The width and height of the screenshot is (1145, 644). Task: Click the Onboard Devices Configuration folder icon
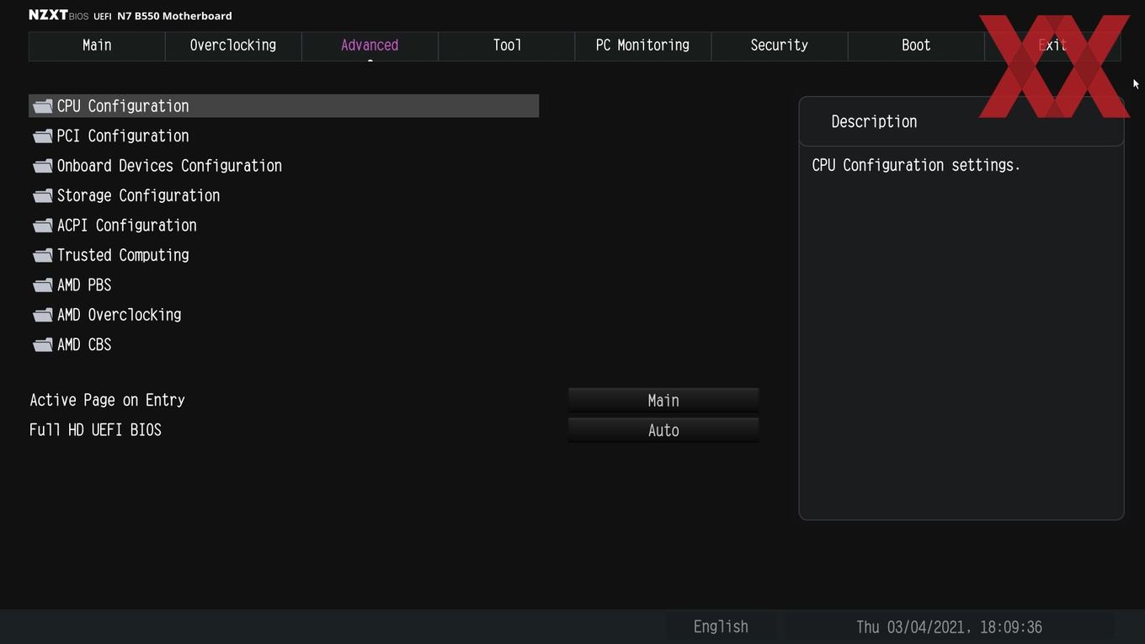(43, 166)
